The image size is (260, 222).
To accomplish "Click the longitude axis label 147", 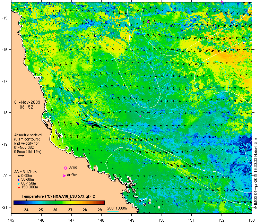I will [x=71, y=220].
